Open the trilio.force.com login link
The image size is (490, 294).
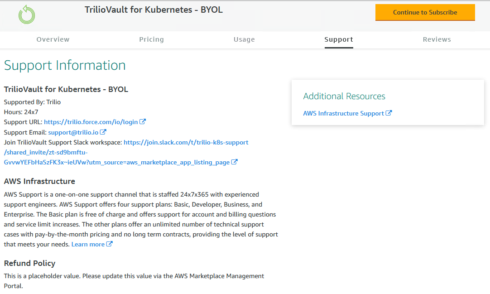coord(91,122)
